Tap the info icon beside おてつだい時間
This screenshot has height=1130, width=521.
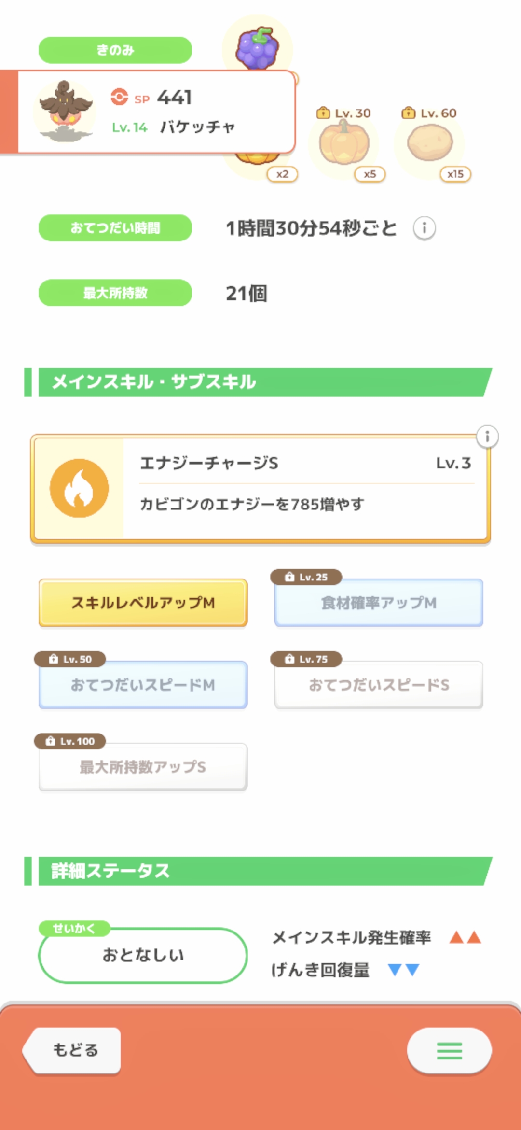point(424,228)
